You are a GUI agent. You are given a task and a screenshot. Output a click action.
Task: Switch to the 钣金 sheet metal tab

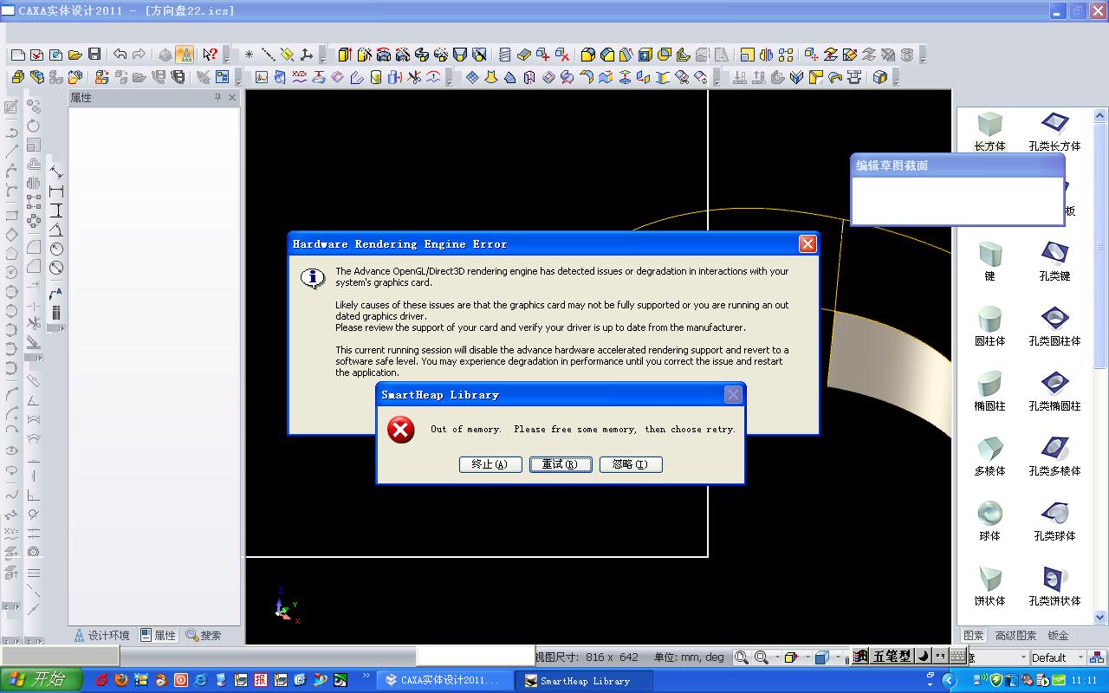(1059, 636)
